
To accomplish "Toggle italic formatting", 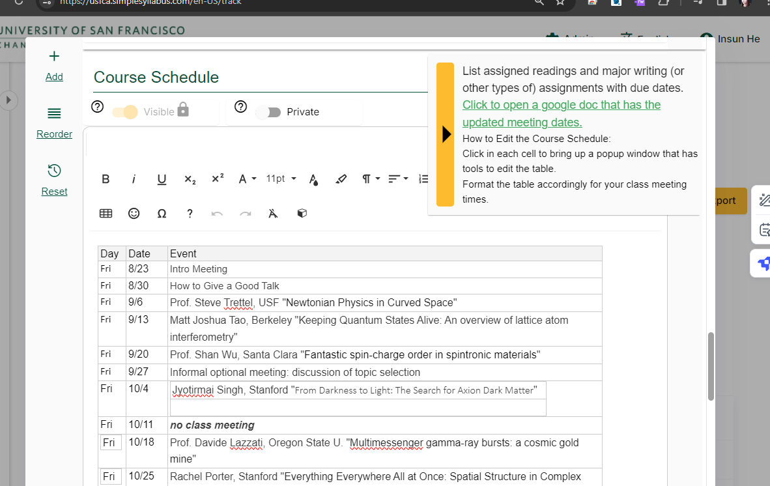I will [134, 179].
